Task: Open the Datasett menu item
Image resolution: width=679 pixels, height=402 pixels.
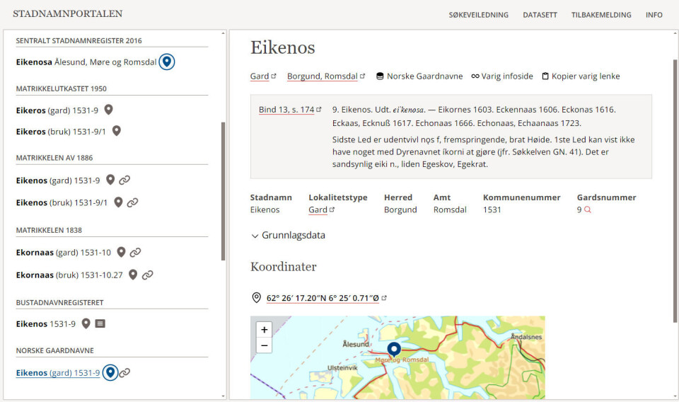Action: [x=540, y=15]
